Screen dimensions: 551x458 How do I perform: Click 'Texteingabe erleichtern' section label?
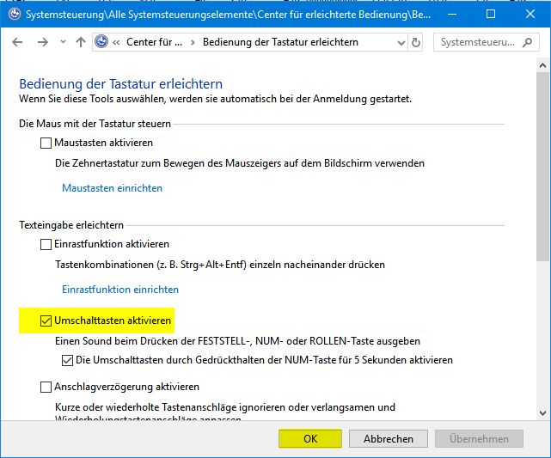click(x=71, y=225)
